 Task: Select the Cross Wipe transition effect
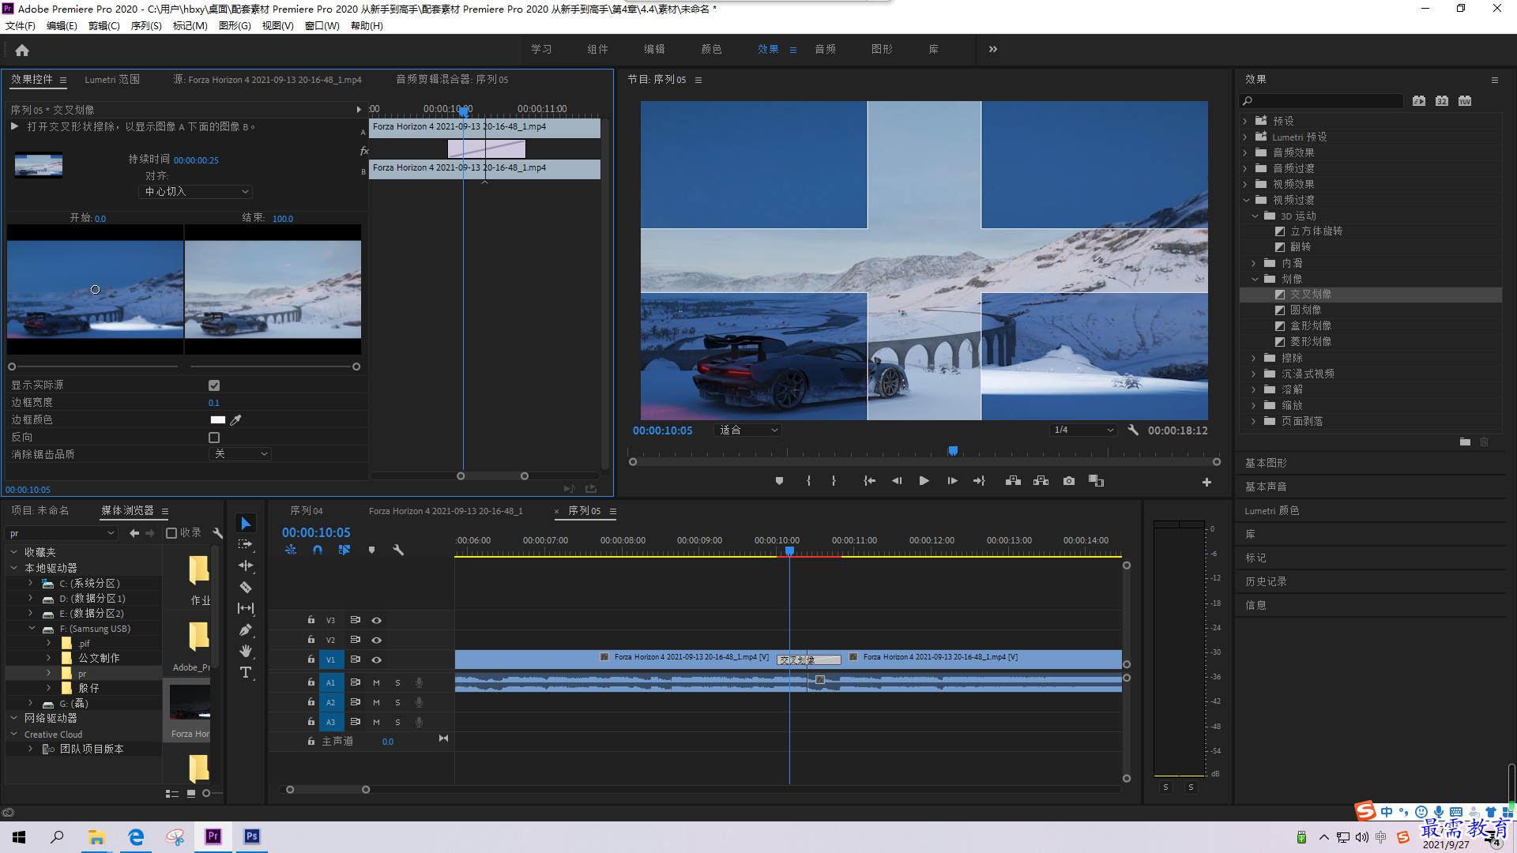click(x=1310, y=295)
